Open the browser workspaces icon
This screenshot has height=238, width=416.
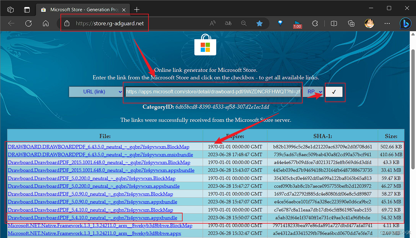pos(11,10)
